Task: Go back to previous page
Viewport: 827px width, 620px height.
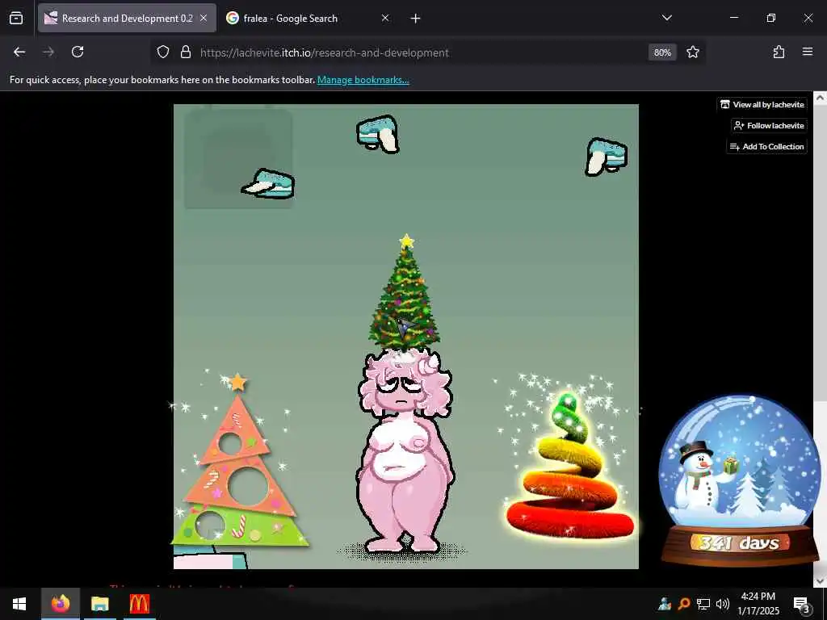Action: [19, 52]
